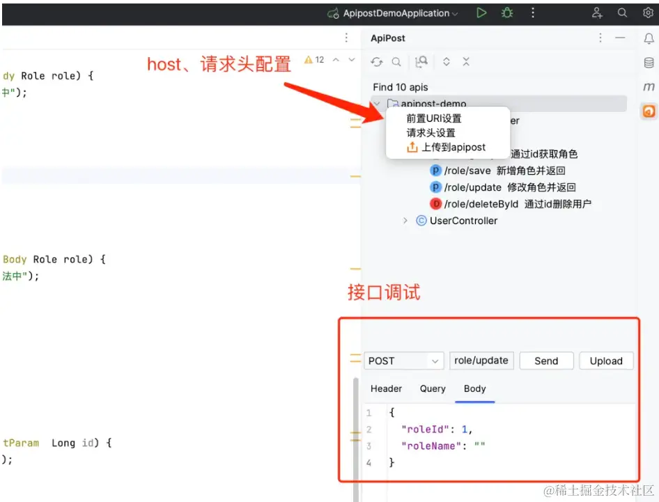This screenshot has height=502, width=659.
Task: Open the notifications bell in the right sidebar
Action: (649, 39)
